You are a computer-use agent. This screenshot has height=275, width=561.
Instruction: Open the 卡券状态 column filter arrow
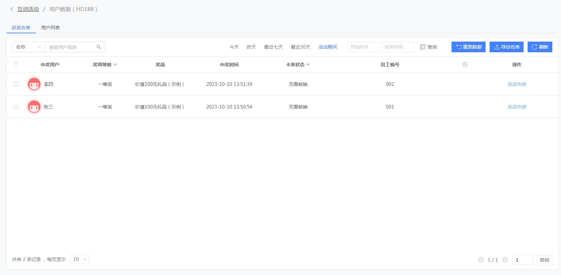(x=308, y=65)
